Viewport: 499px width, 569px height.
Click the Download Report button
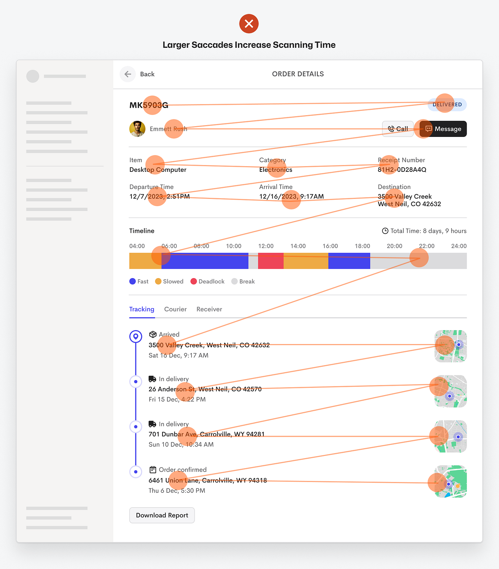pos(162,515)
